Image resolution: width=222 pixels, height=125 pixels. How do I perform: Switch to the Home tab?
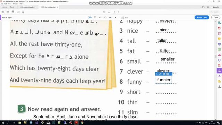coord(4,7)
